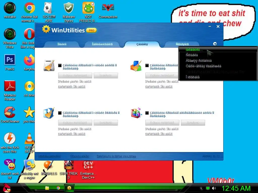258x193 pixels.
Task: Open Chrome from the taskbar
Action: 58,188
